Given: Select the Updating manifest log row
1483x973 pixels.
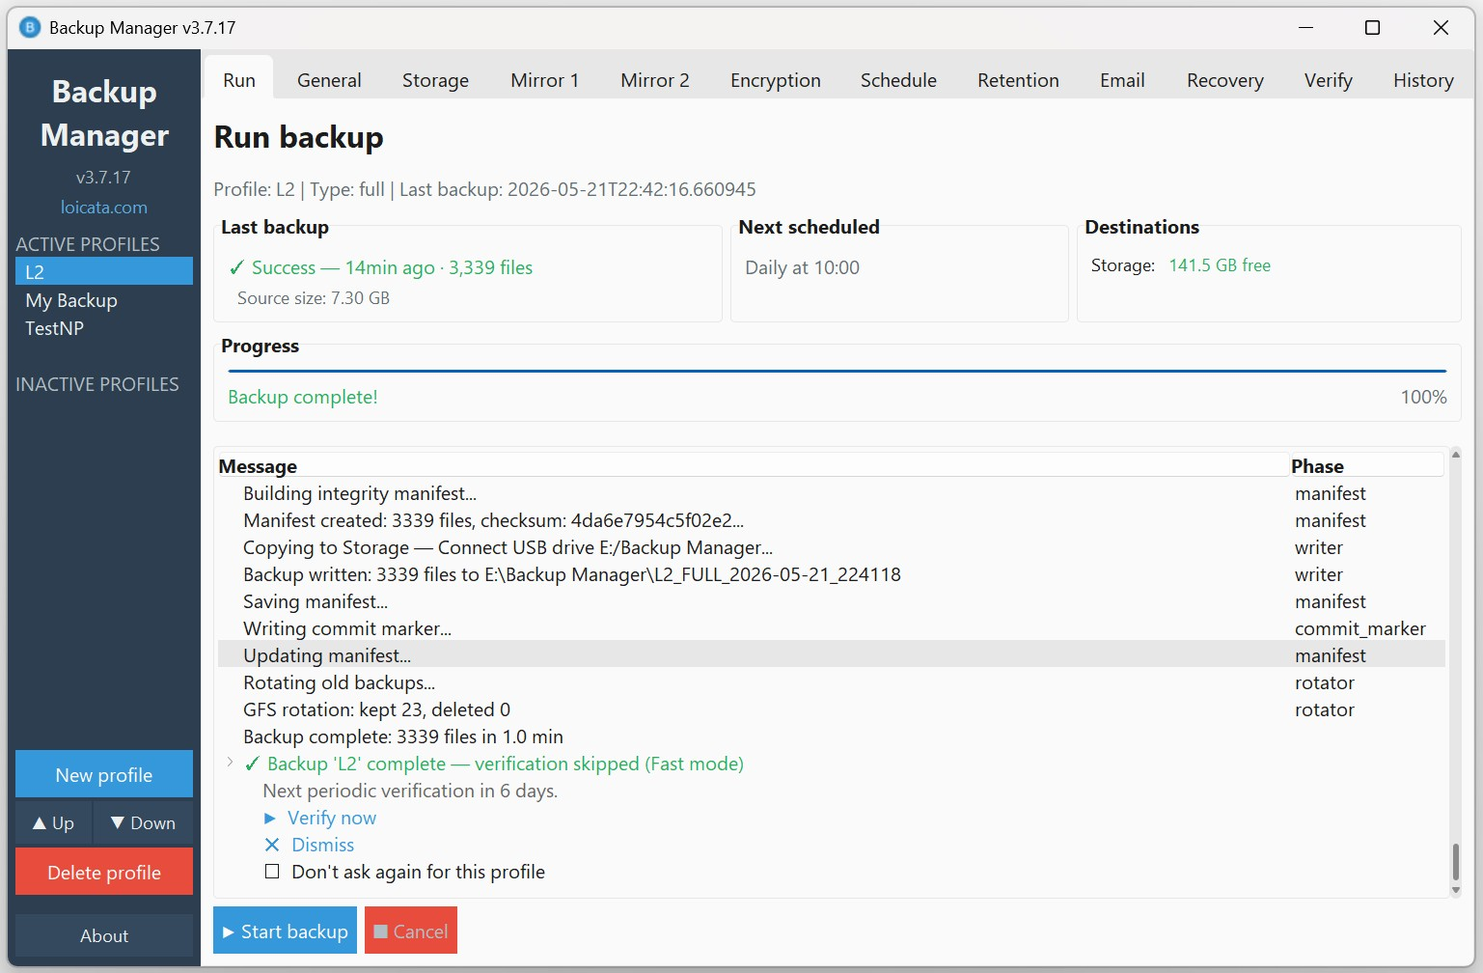Looking at the screenshot, I should pyautogui.click(x=832, y=655).
